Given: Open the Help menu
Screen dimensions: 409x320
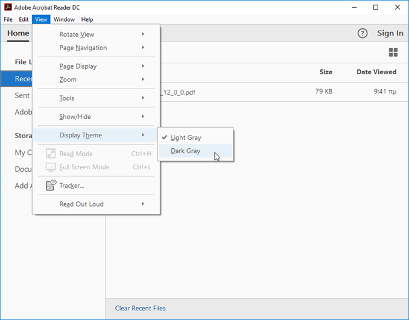Looking at the screenshot, I should click(x=87, y=19).
